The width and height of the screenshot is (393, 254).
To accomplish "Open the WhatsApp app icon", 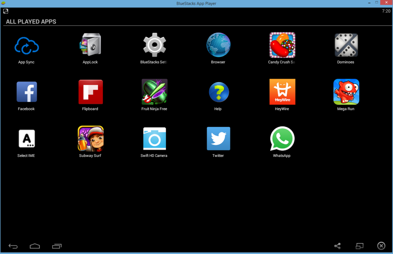I will point(282,139).
